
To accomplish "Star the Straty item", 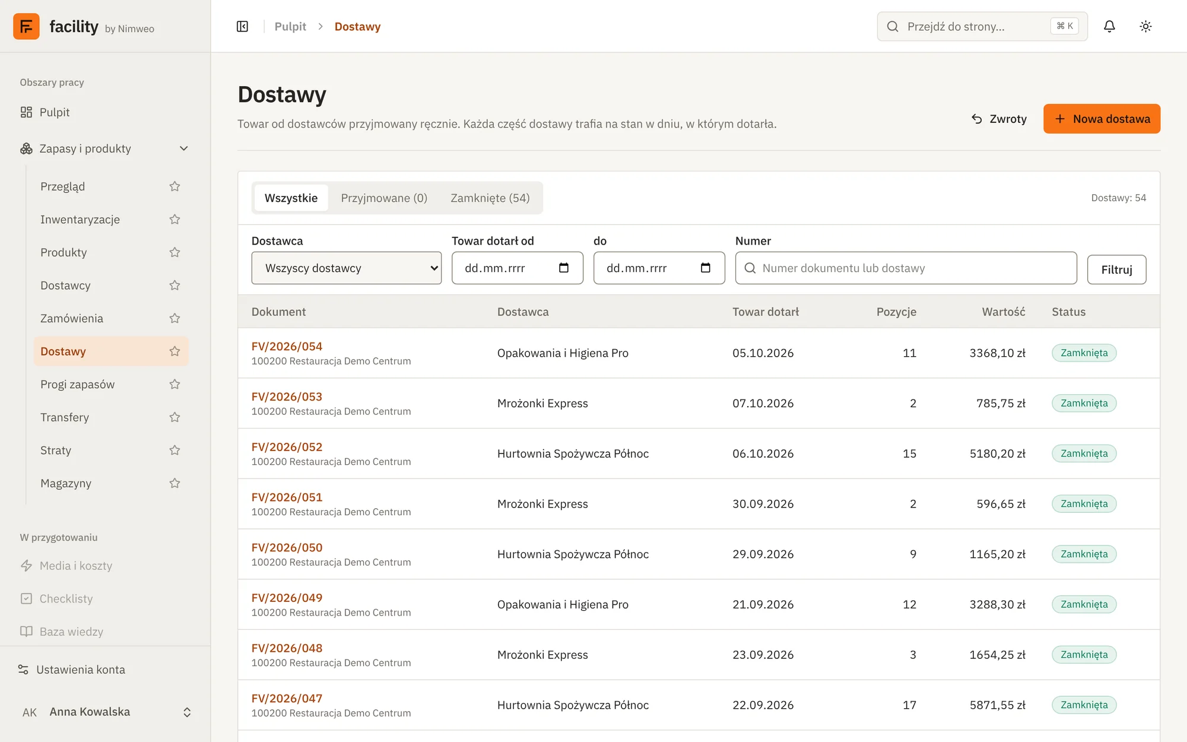I will 174,450.
